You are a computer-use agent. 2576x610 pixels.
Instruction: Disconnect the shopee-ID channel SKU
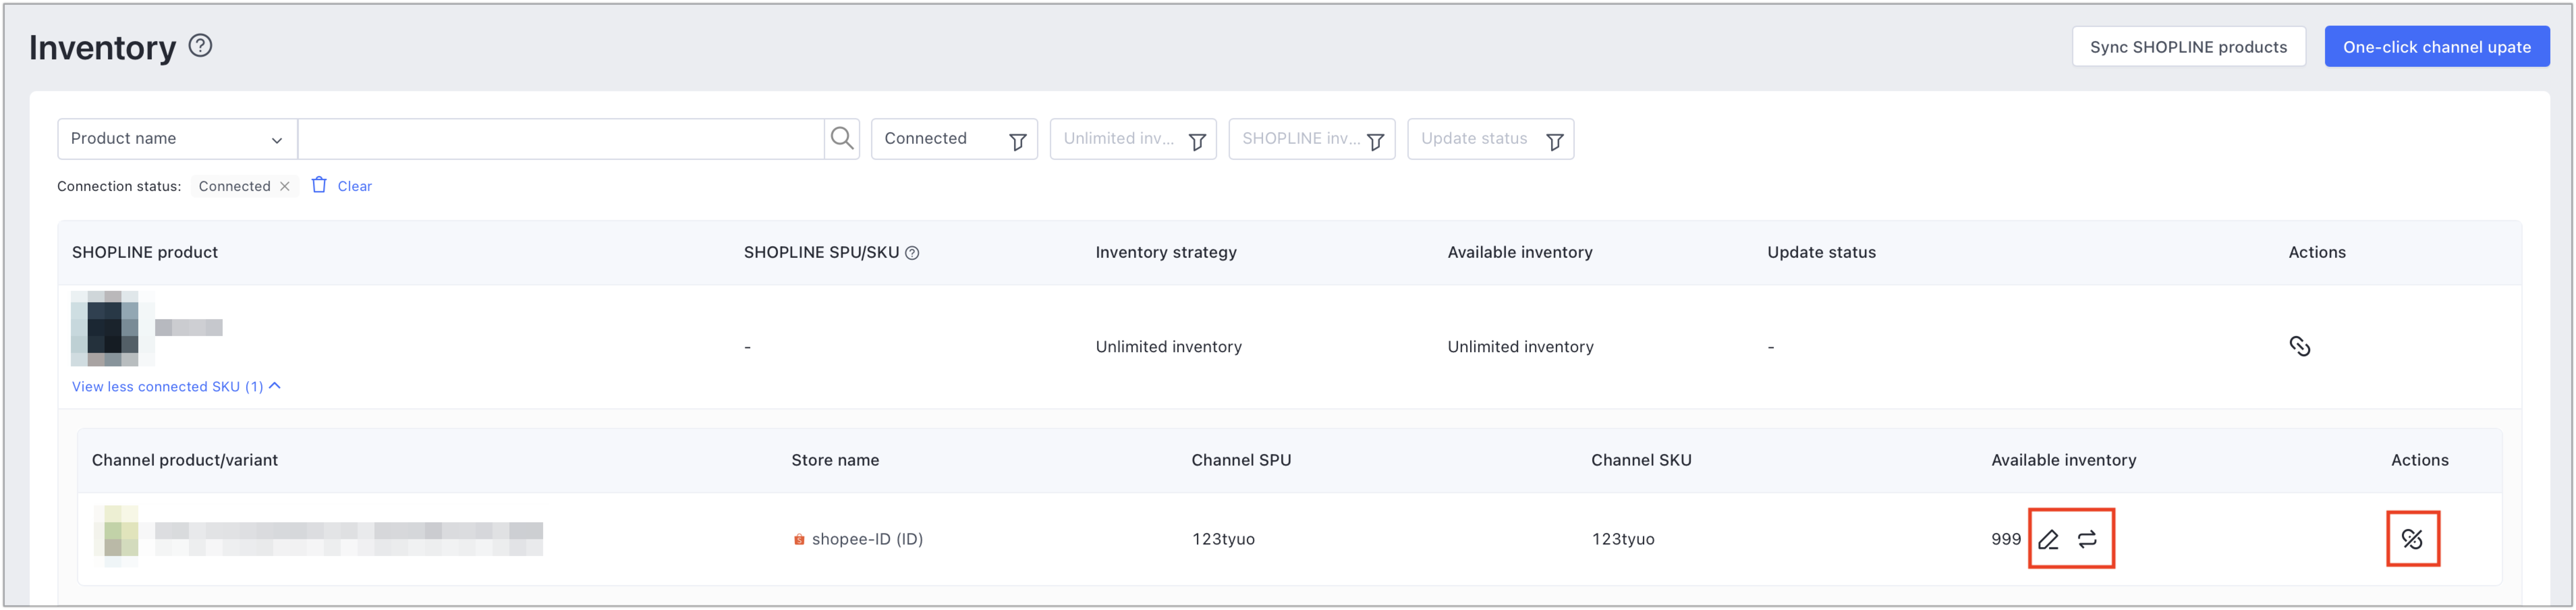click(2412, 540)
